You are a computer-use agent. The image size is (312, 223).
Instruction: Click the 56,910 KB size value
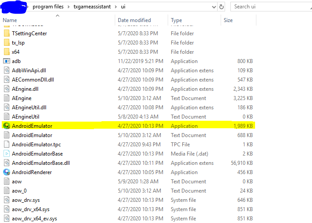click(241, 163)
